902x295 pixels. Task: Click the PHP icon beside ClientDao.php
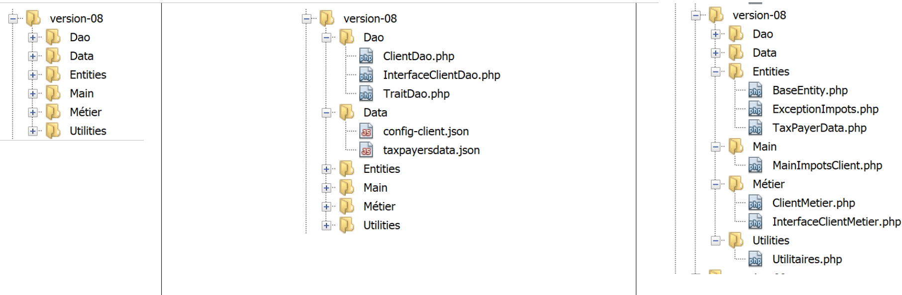tap(366, 56)
